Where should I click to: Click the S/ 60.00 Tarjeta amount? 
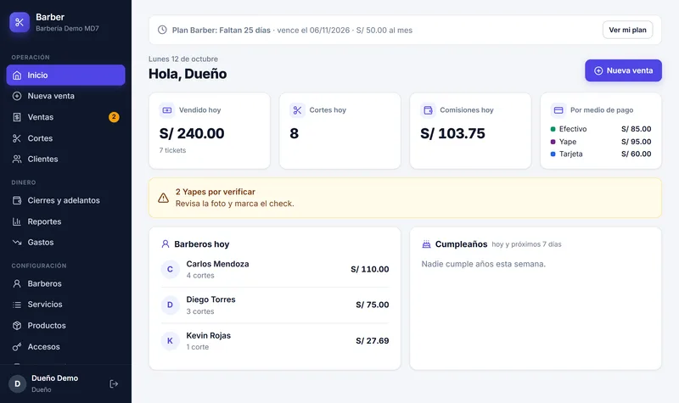[636, 154]
